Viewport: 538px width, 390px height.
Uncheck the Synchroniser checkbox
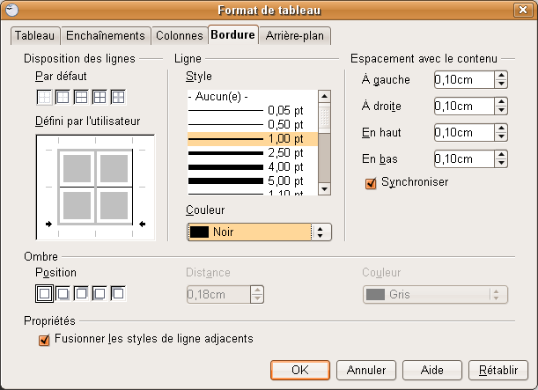pyautogui.click(x=371, y=182)
